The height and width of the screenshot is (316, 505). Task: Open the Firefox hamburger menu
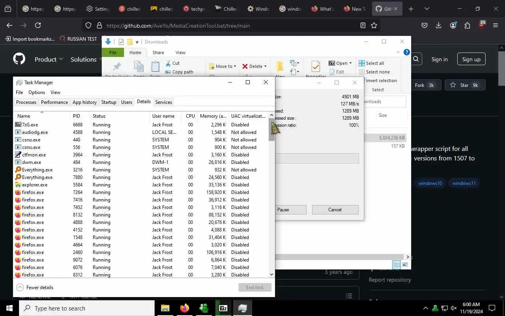click(496, 25)
